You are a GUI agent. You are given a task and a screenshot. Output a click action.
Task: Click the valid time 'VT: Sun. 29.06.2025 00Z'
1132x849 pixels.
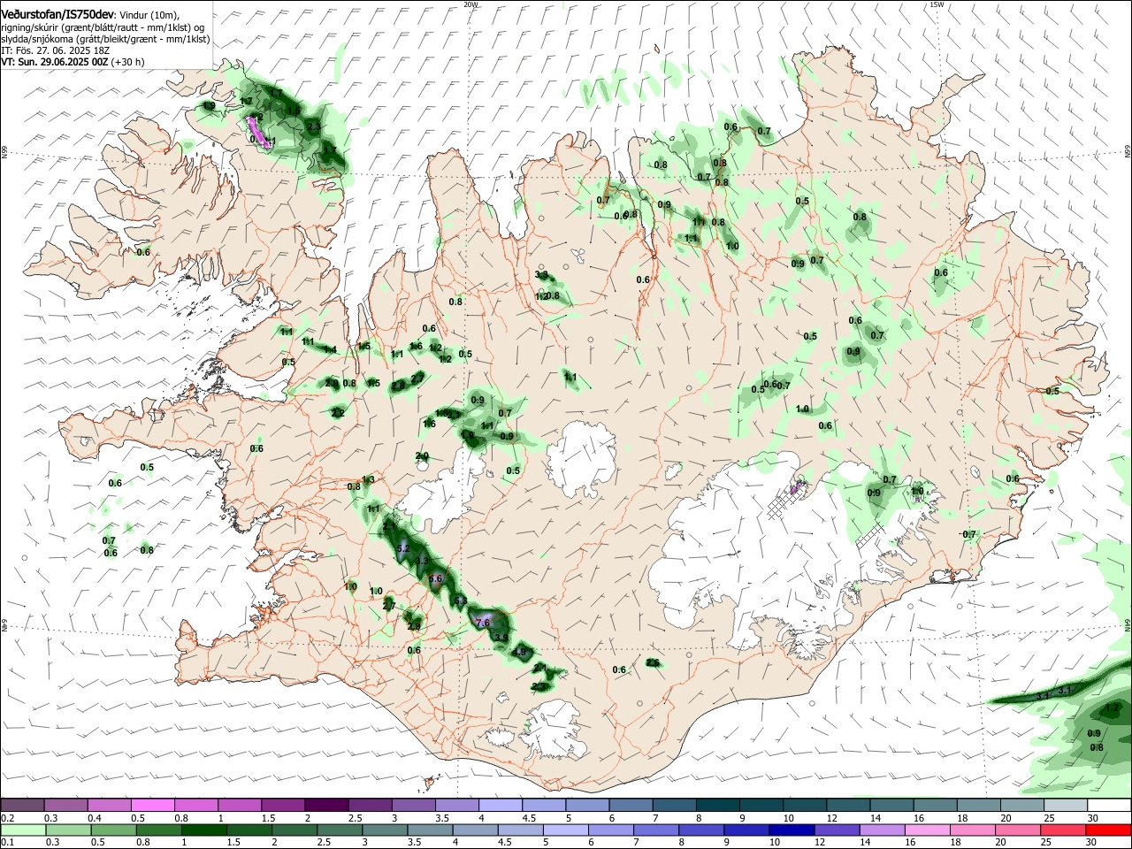[x=54, y=62]
